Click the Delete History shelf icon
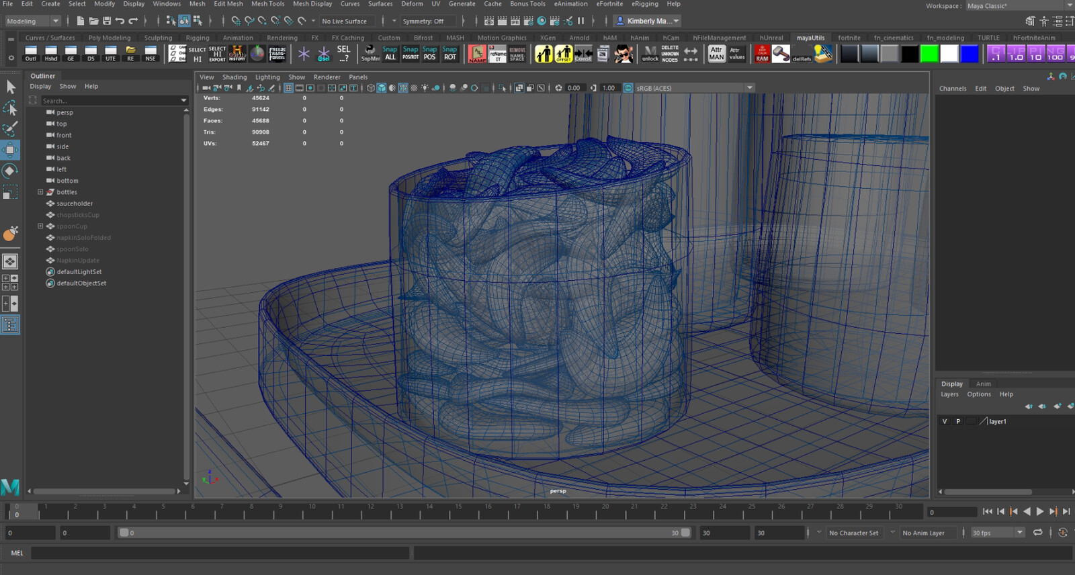 237,54
